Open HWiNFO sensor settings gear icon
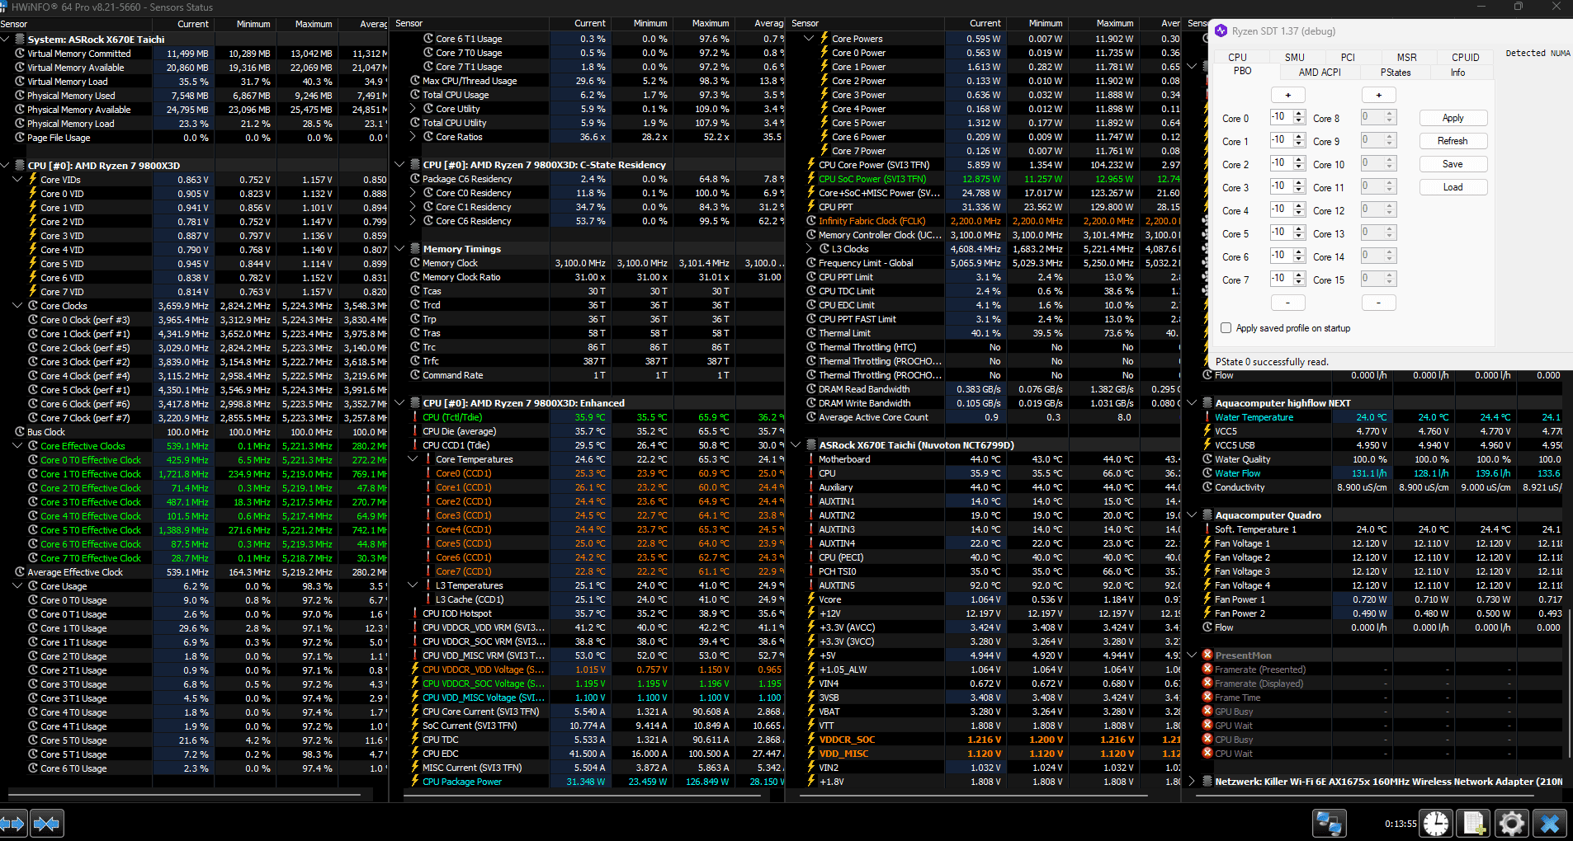The image size is (1573, 841). 1512,823
